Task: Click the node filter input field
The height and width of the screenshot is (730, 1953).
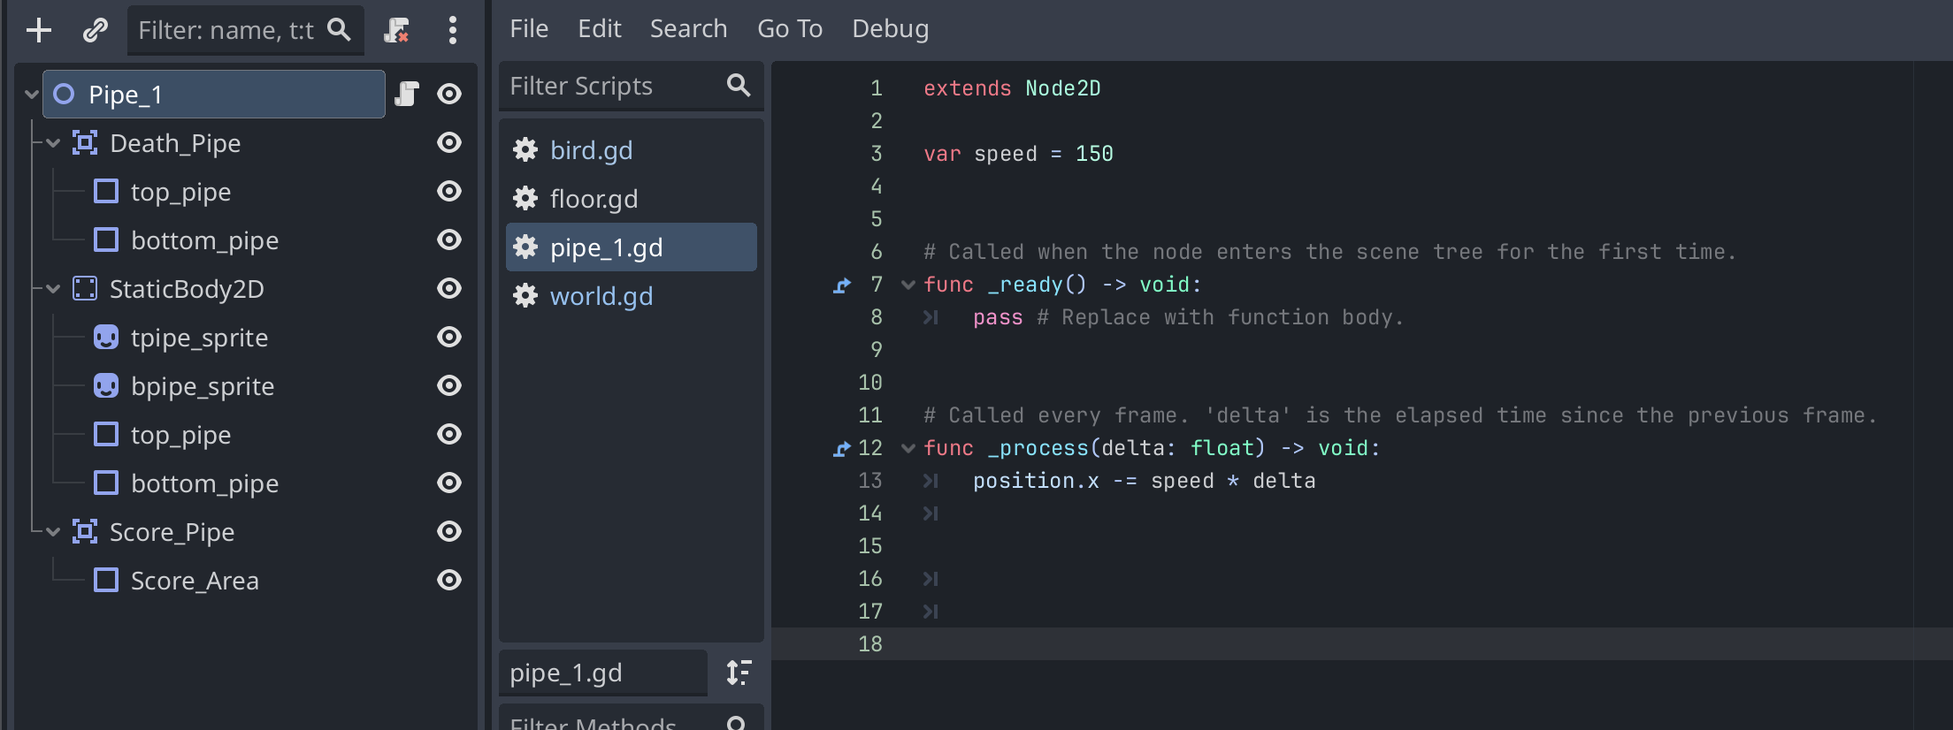Action: (245, 30)
